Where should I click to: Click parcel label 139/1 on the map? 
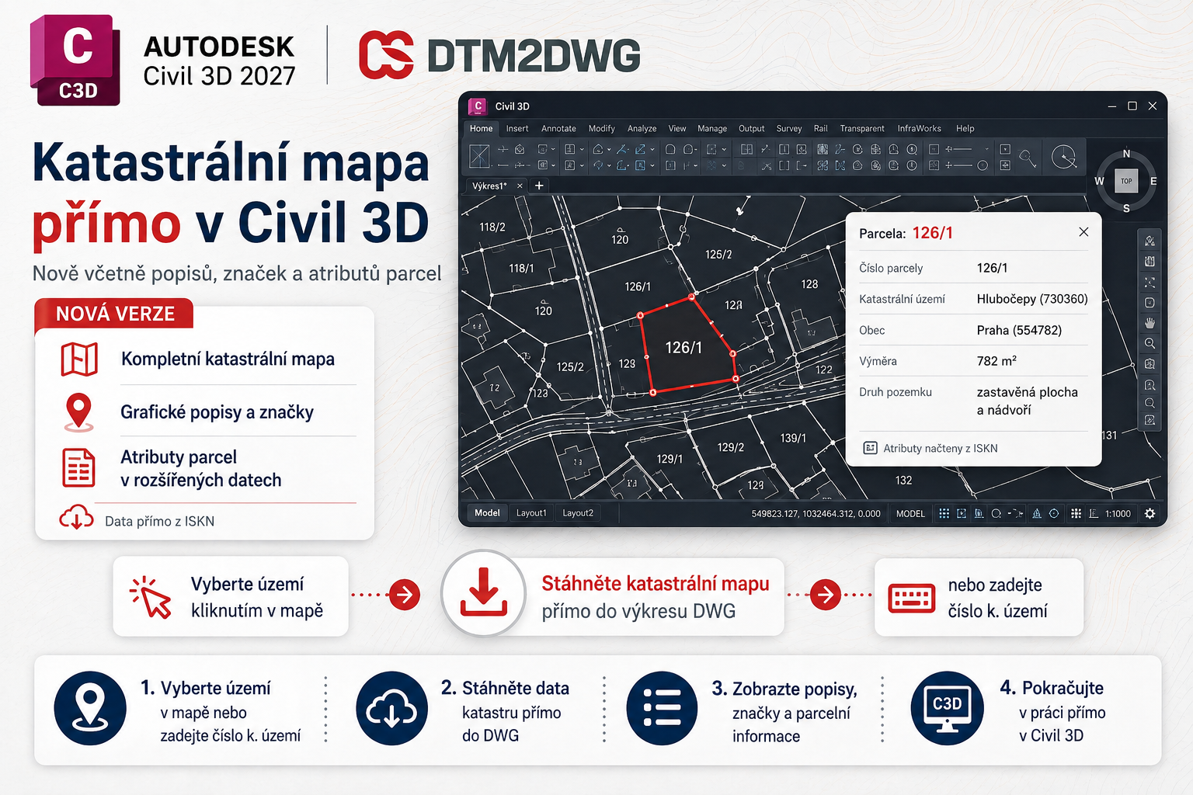point(793,439)
